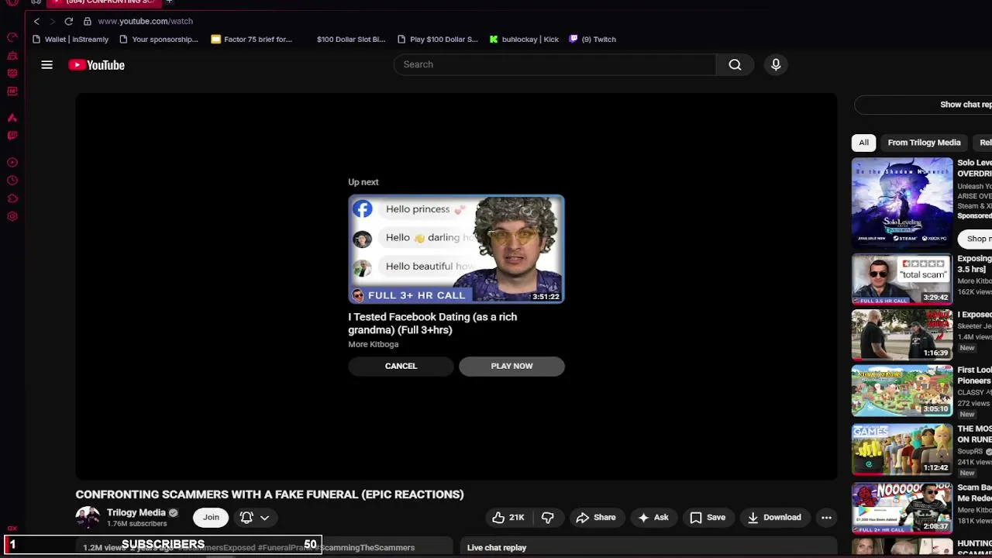Click the padlock site info icon
This screenshot has width=992, height=558.
point(87,21)
